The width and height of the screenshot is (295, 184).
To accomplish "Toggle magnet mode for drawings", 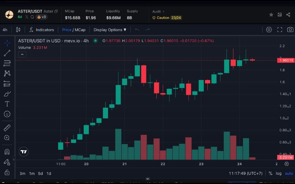I will pyautogui.click(x=7, y=152).
